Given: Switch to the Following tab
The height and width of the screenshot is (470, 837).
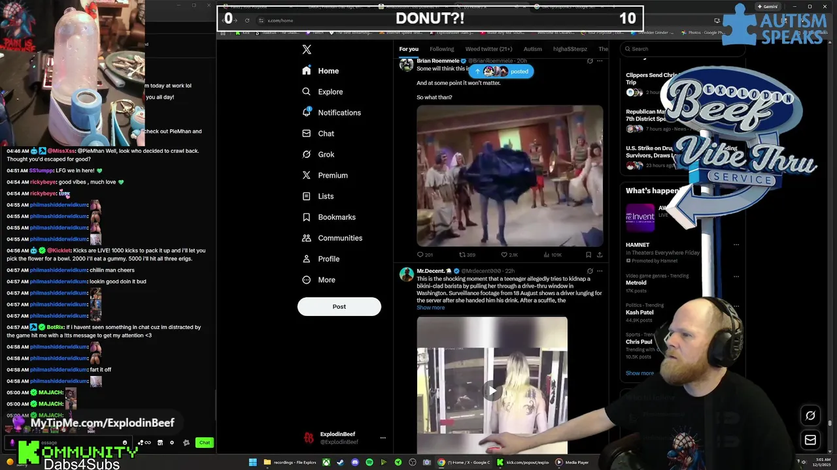Looking at the screenshot, I should 441,49.
